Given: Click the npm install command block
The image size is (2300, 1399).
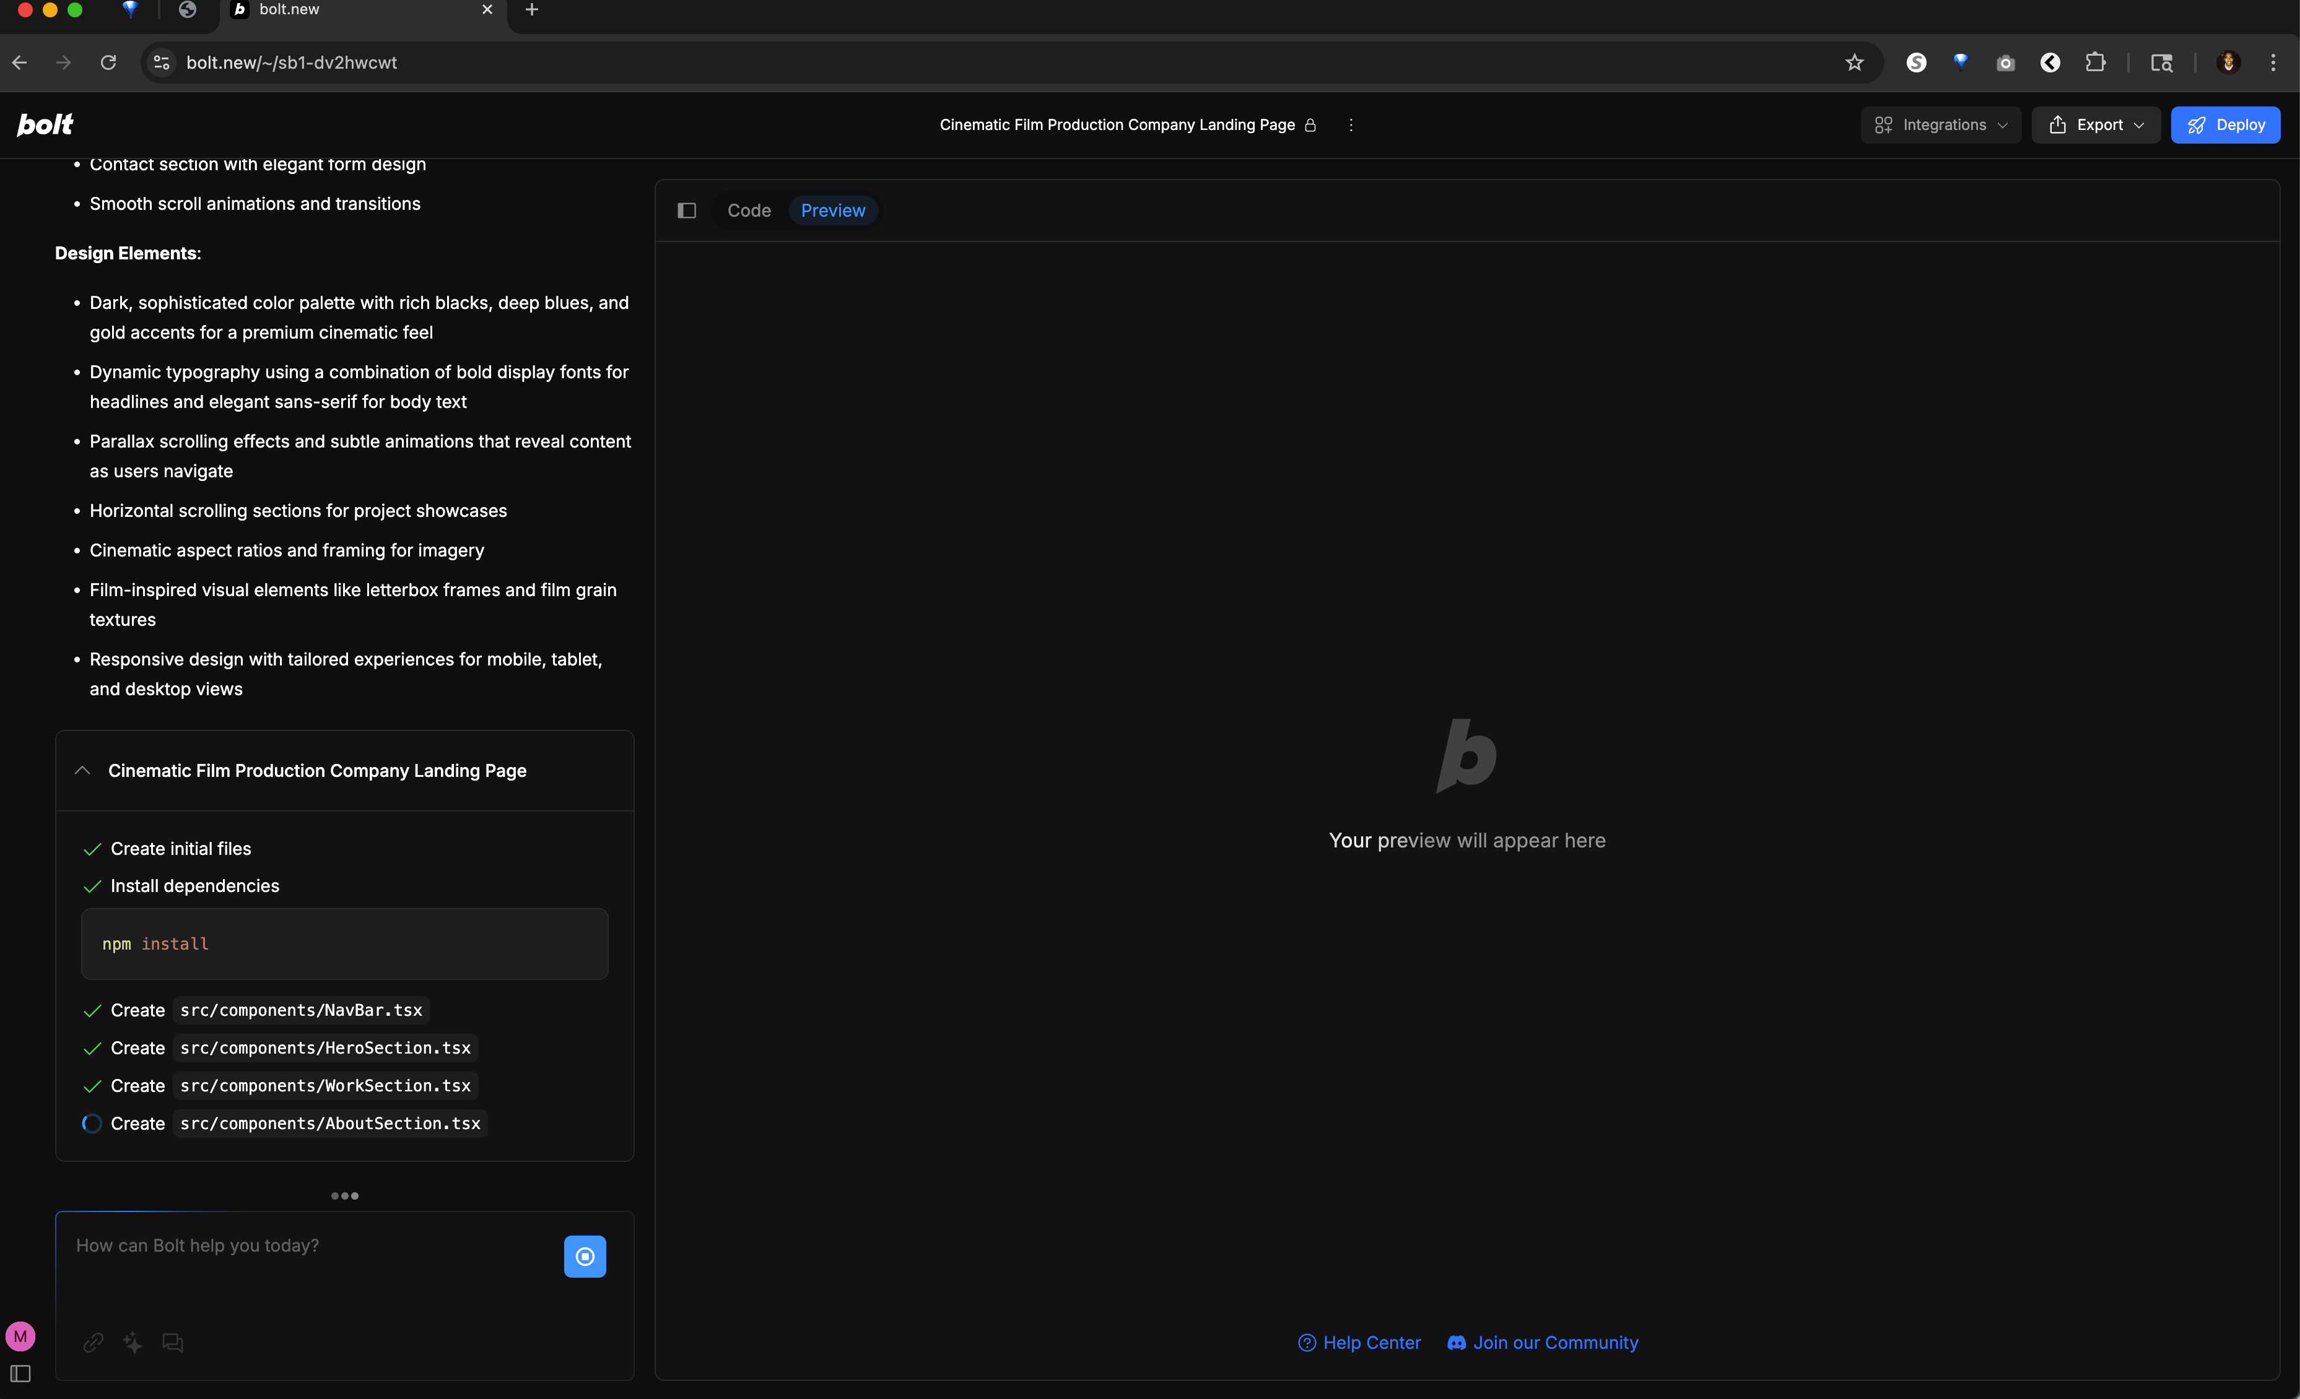Looking at the screenshot, I should tap(344, 943).
